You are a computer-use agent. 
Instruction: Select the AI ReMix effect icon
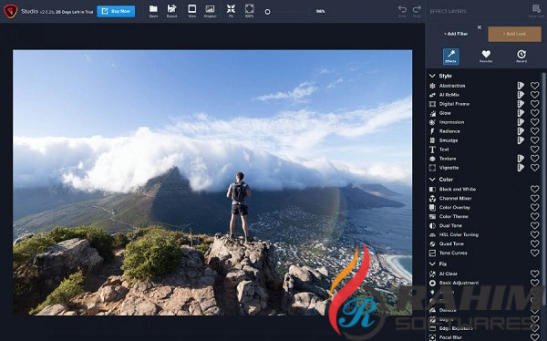pyautogui.click(x=432, y=95)
